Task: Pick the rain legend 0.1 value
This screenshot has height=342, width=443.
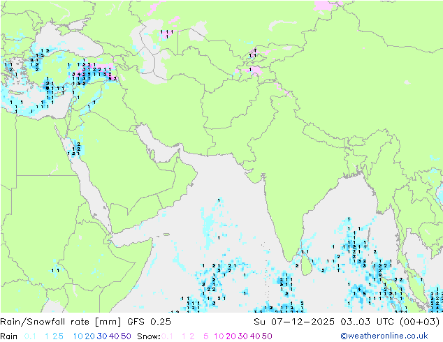Action: [x=30, y=336]
